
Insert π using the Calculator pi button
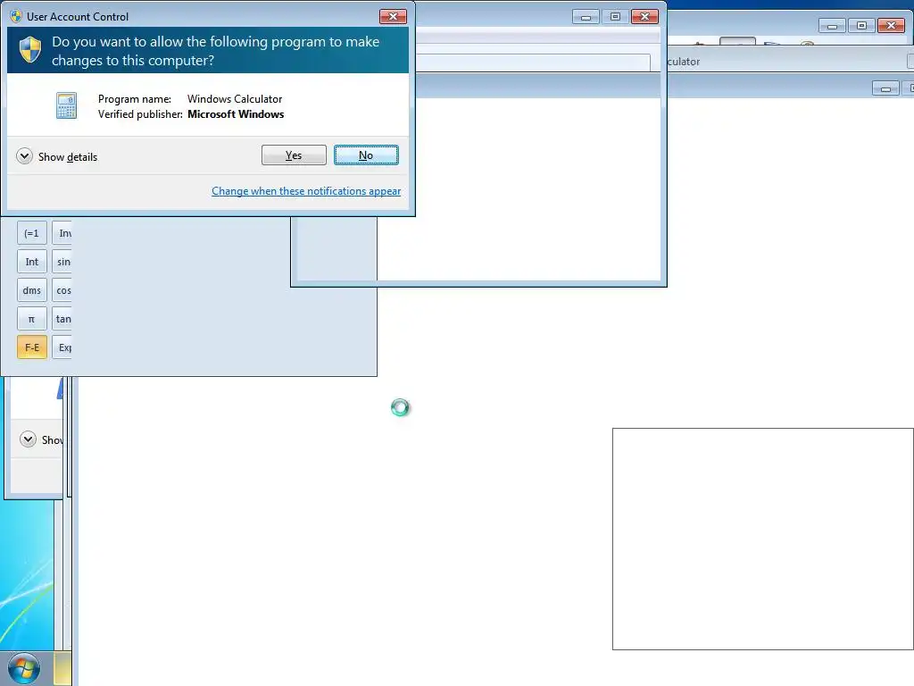[32, 319]
